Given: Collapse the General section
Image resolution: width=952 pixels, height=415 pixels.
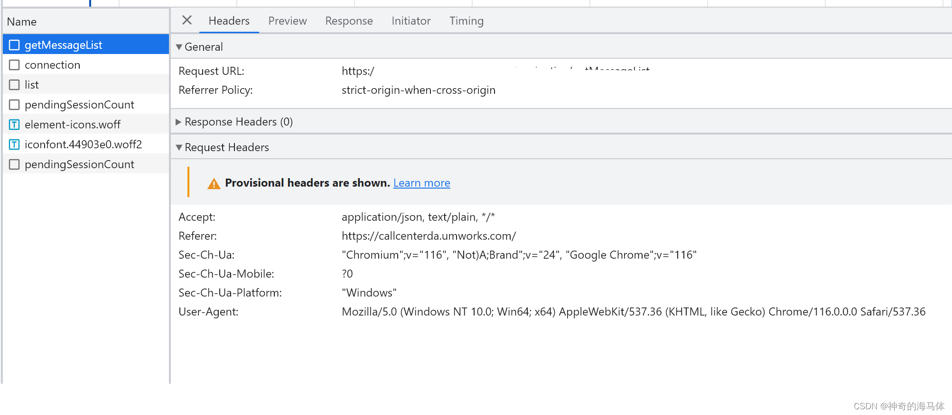Looking at the screenshot, I should tap(179, 47).
